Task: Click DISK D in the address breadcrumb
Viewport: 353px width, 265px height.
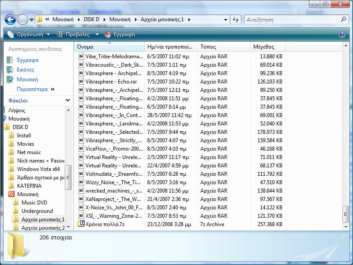Action: [x=91, y=19]
